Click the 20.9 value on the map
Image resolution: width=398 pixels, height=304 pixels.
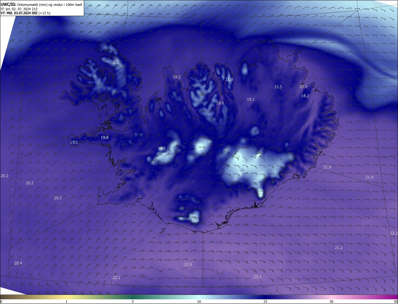pyautogui.click(x=303, y=86)
